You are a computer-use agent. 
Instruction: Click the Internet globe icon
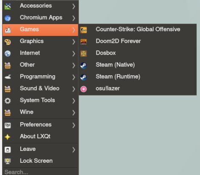pyautogui.click(x=8, y=54)
